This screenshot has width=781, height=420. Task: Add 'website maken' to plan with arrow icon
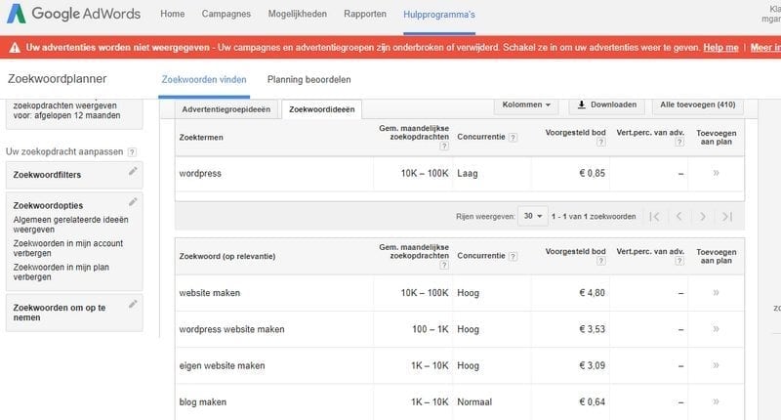(x=716, y=292)
